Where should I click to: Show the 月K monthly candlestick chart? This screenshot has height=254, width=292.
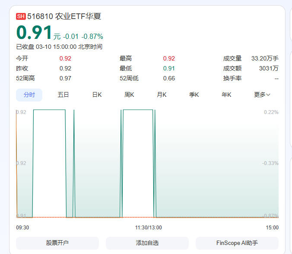pos(162,95)
